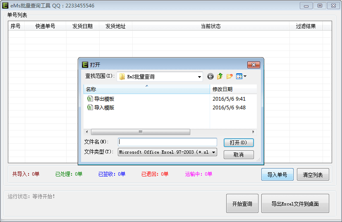The height and width of the screenshot is (222, 342).
Task: Select the 导出模板 Excel file
Action: [x=104, y=99]
